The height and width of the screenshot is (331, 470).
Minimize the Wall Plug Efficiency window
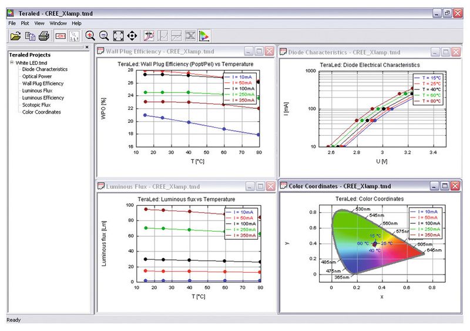[x=249, y=51]
